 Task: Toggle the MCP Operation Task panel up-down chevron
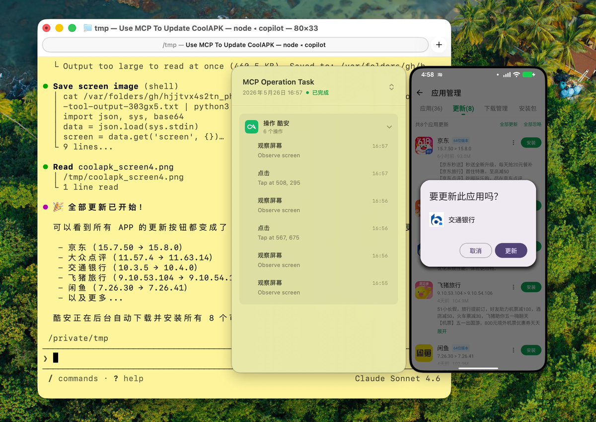[x=391, y=87]
